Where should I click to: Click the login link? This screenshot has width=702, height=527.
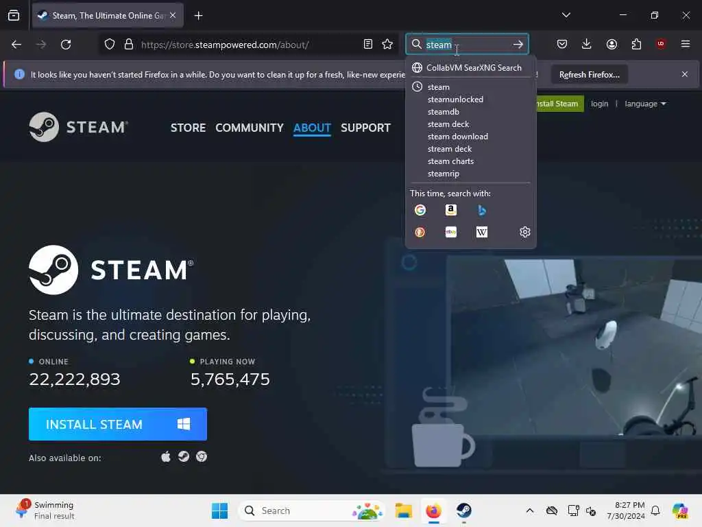[x=599, y=104]
